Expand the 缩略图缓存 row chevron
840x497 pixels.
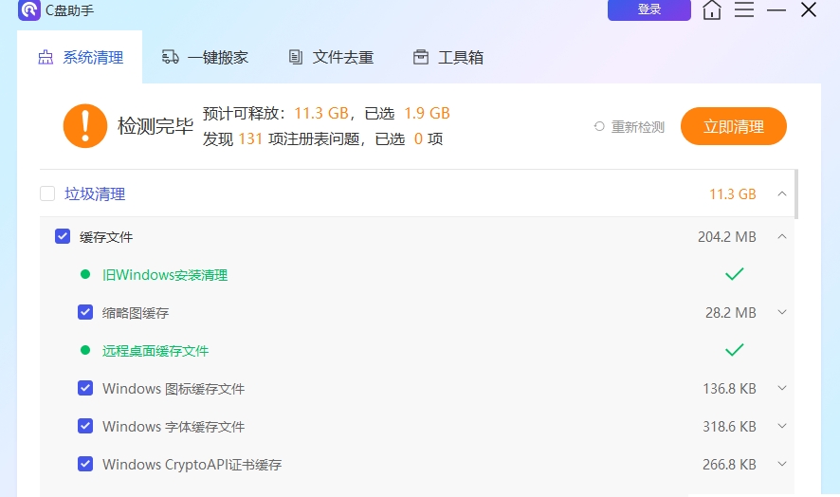[x=782, y=312]
